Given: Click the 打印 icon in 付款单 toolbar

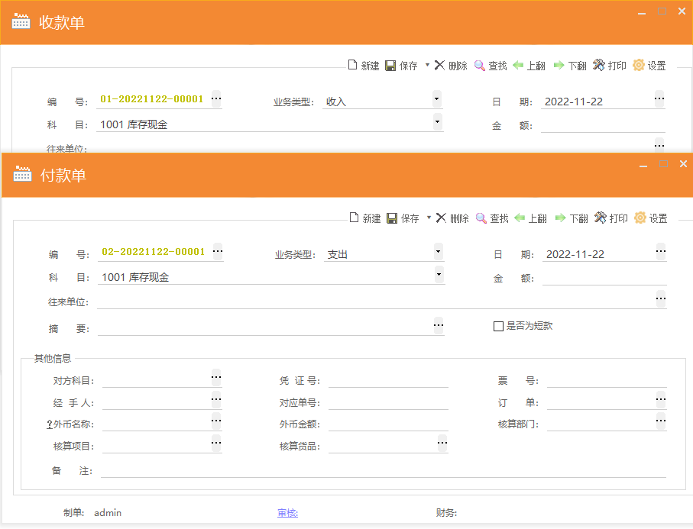Looking at the screenshot, I should coord(601,218).
